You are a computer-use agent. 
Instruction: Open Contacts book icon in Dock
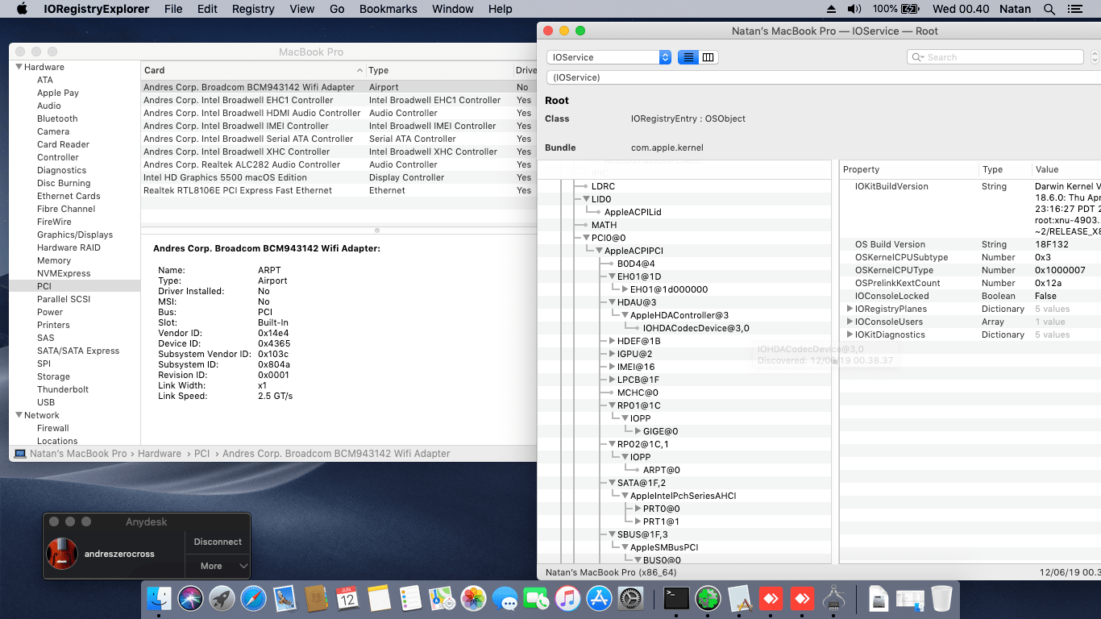click(316, 598)
